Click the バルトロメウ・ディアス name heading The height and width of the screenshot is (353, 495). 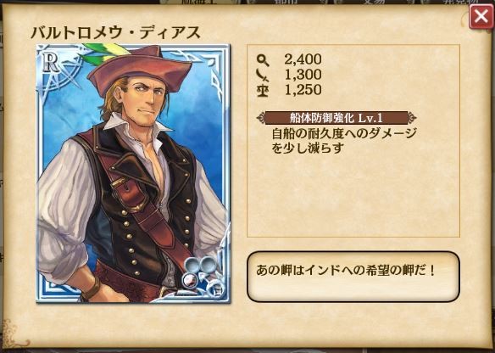pyautogui.click(x=115, y=32)
